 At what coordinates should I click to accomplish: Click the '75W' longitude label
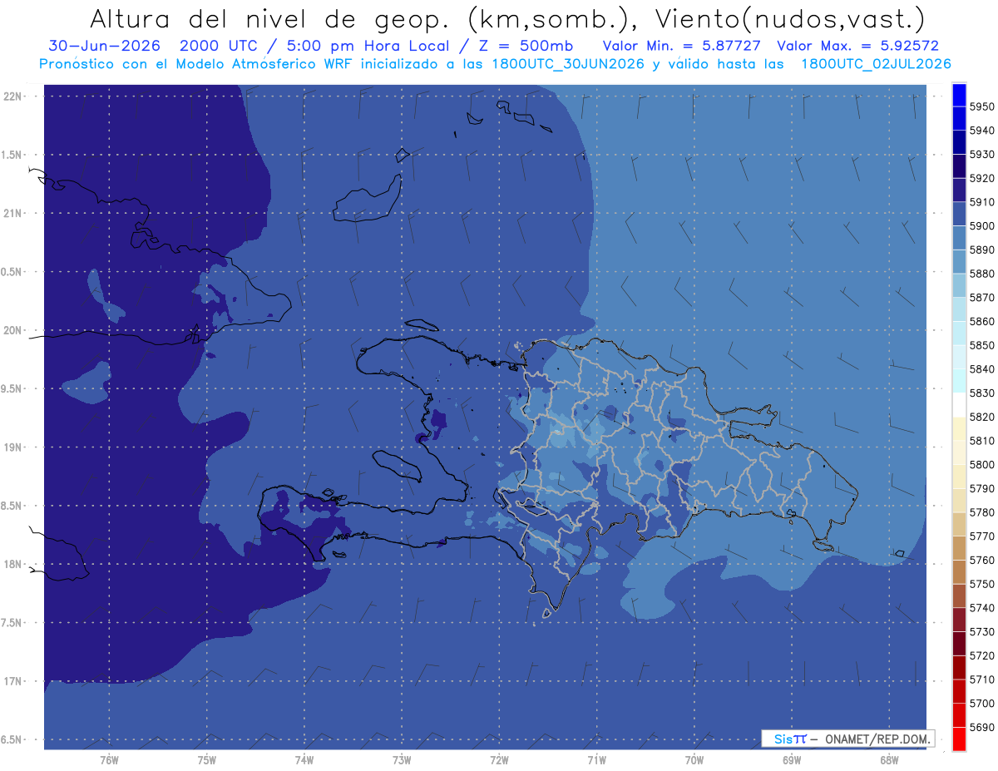[x=207, y=759]
